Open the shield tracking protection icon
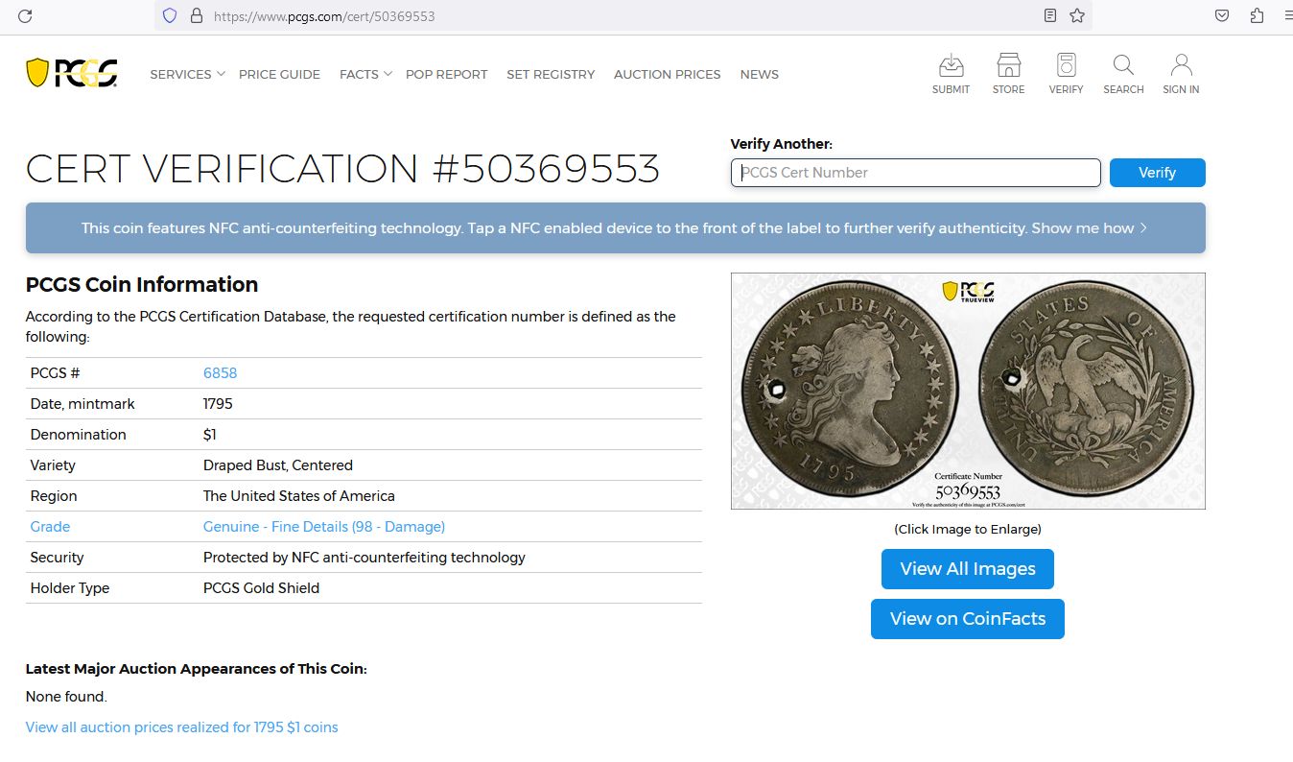 [170, 15]
